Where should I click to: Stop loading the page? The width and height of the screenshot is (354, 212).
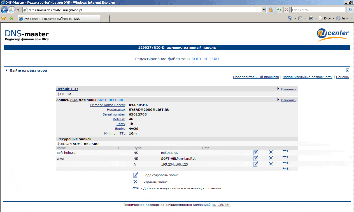[287, 10]
